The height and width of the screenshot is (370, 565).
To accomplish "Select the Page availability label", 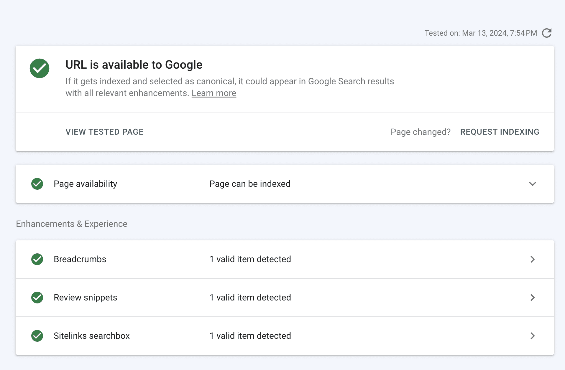I will 85,184.
